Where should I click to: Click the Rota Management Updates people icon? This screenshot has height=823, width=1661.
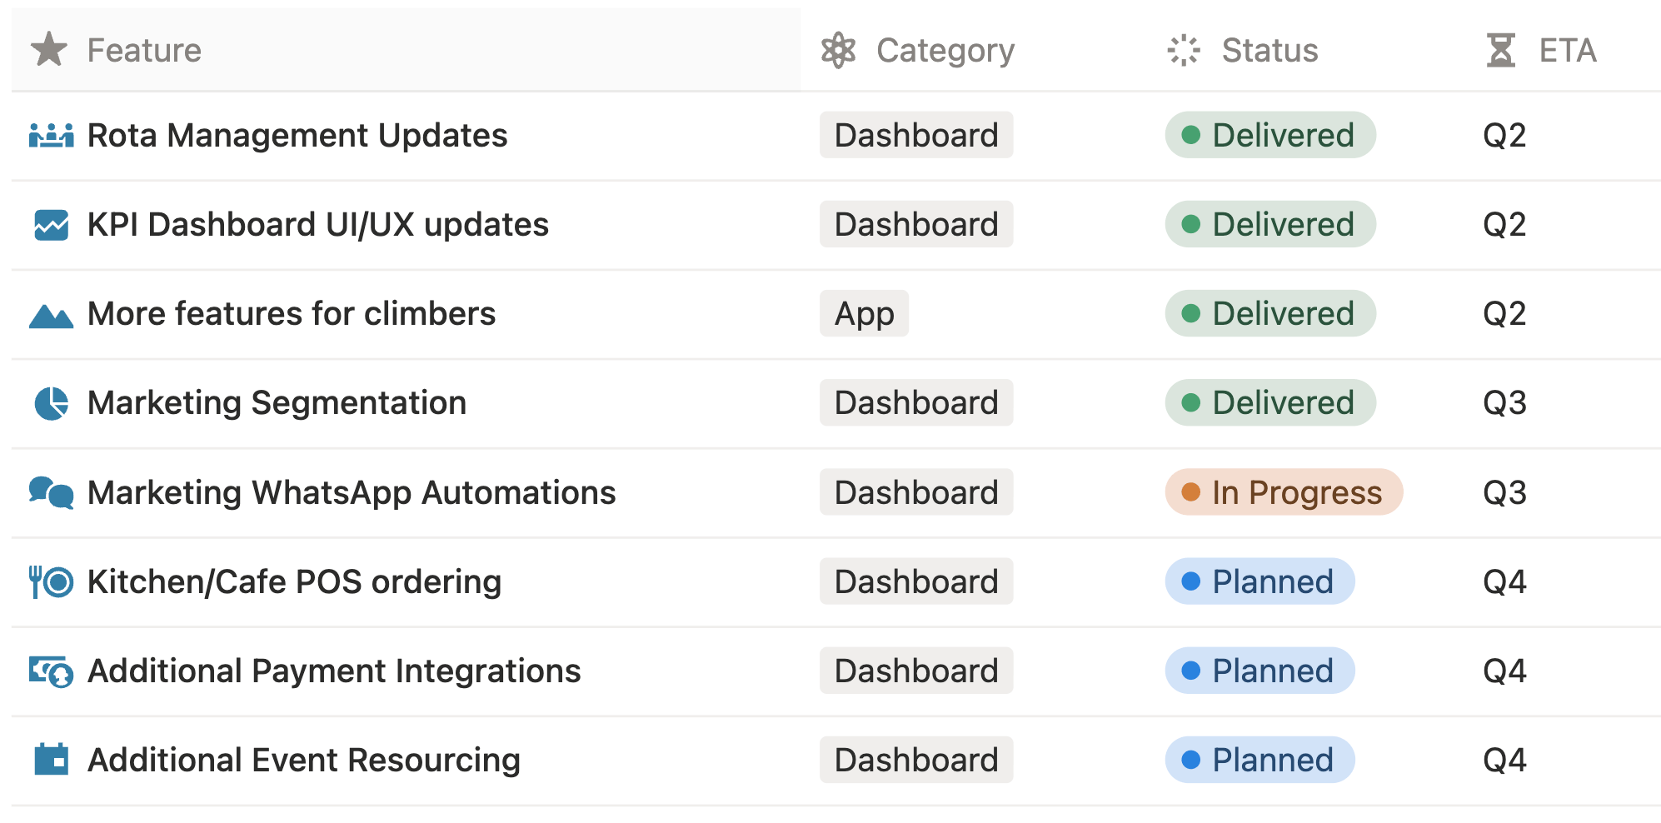51,136
